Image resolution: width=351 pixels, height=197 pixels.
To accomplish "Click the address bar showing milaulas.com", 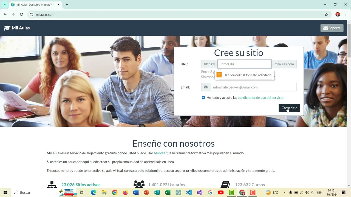I will (x=175, y=15).
